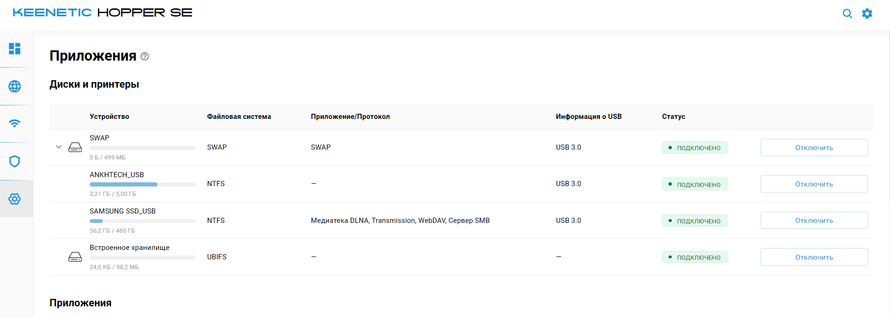Screen dimensions: 890x318
Task: Click the Встроенное хранилище device name
Action: pyautogui.click(x=129, y=248)
